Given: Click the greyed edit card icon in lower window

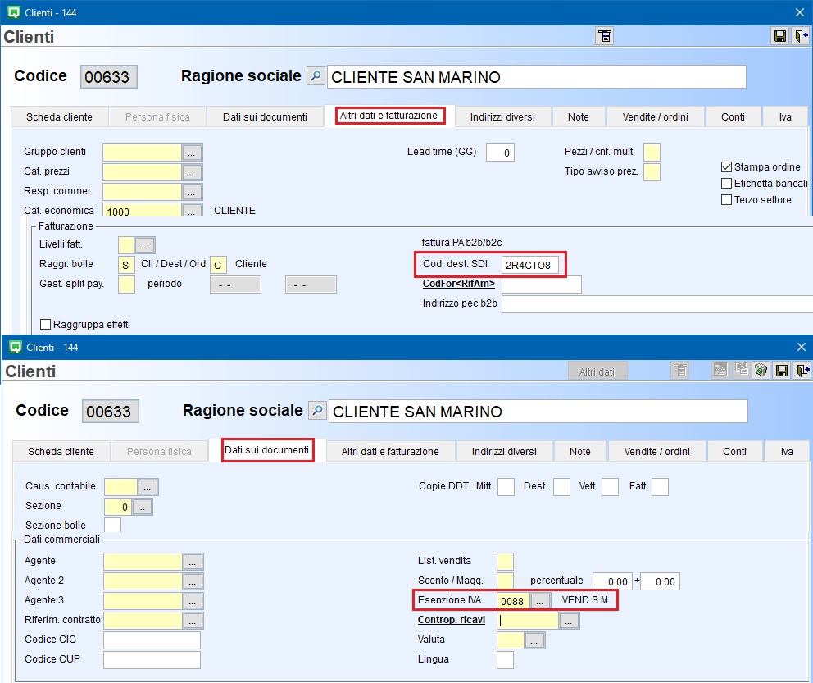Looking at the screenshot, I should (x=720, y=370).
